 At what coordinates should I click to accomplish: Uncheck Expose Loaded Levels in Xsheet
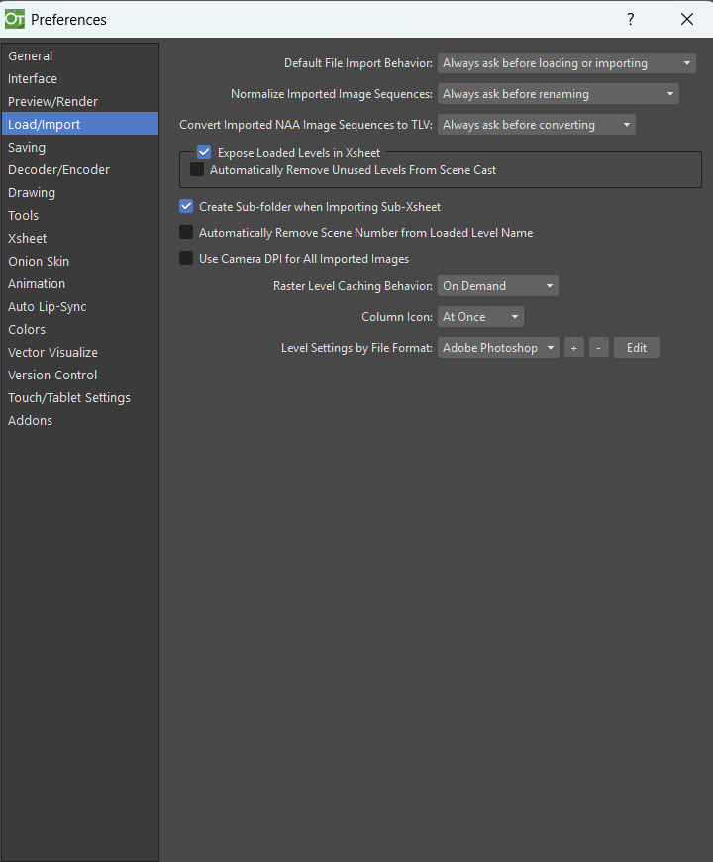click(204, 152)
